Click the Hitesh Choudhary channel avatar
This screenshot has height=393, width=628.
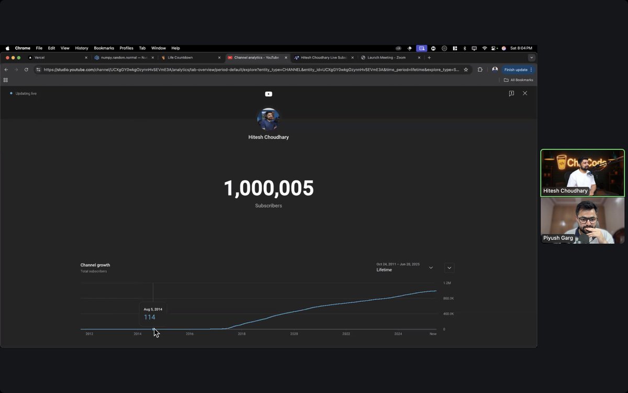(268, 119)
